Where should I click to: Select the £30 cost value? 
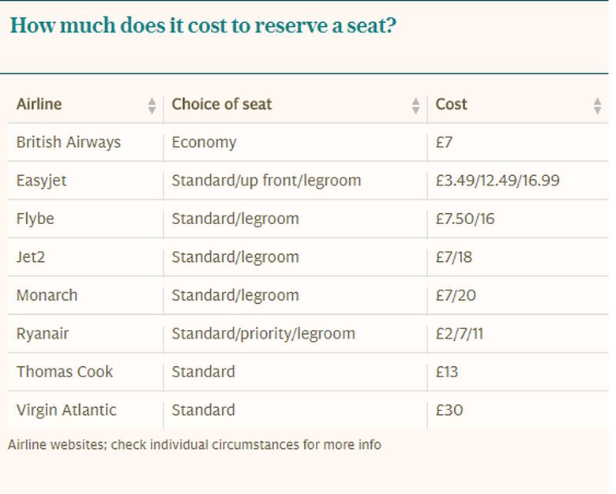point(449,410)
